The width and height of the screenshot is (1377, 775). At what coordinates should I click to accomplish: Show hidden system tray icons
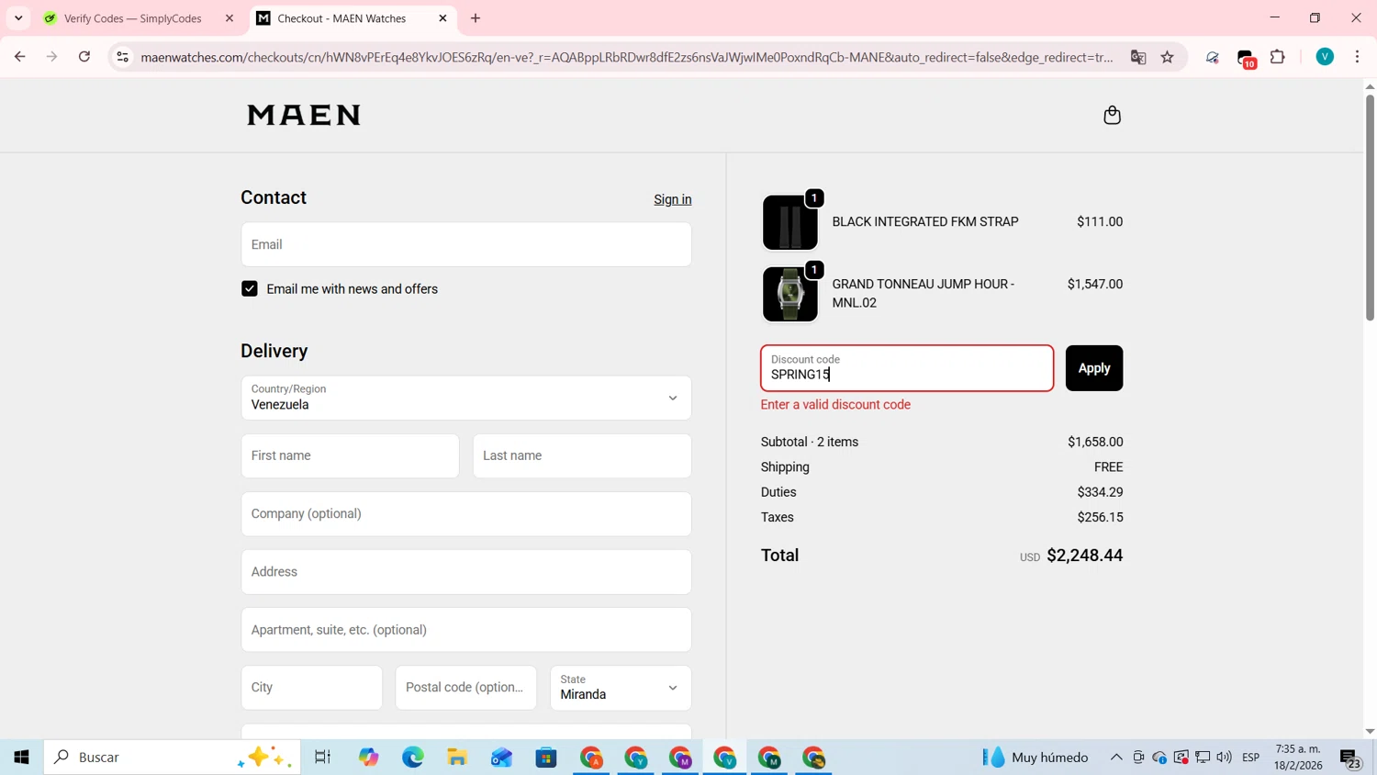click(1116, 758)
